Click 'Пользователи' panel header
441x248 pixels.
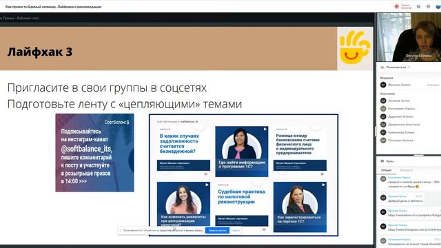point(396,68)
